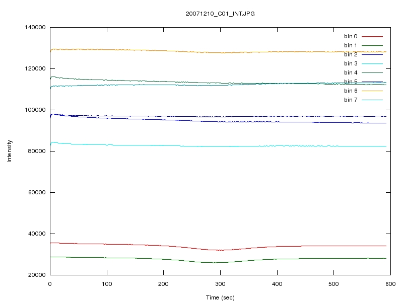Image resolution: width=403 pixels, height=302 pixels.
Task: Select the 'bin 5' legend label
Action: click(351, 82)
